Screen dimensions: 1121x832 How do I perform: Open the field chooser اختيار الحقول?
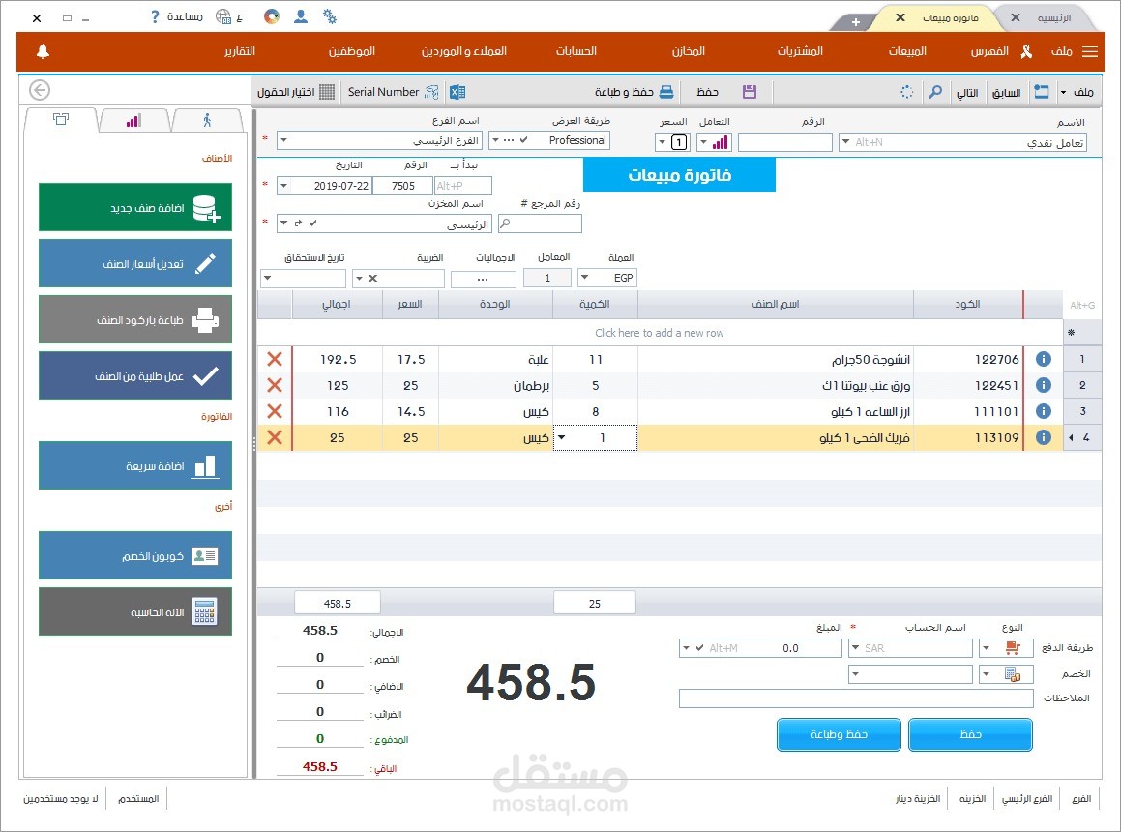click(x=296, y=92)
